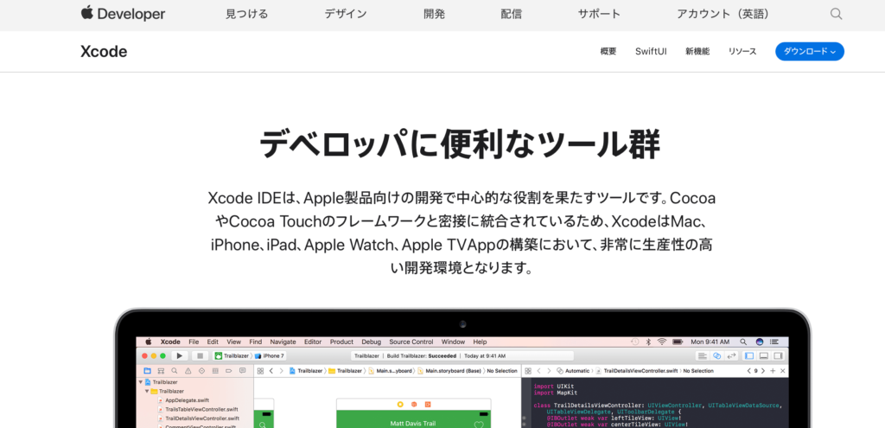The width and height of the screenshot is (885, 428).
Task: Select the Find navigator magnifier icon
Action: (175, 371)
